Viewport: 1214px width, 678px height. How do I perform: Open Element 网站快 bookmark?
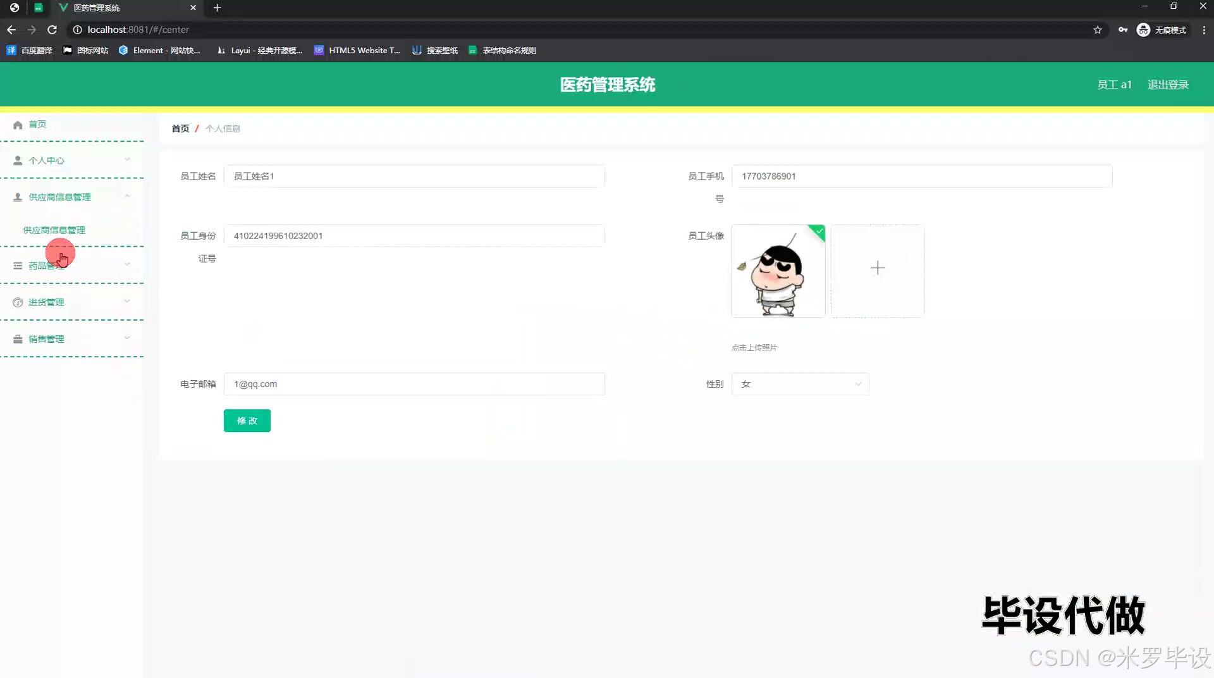click(x=159, y=51)
